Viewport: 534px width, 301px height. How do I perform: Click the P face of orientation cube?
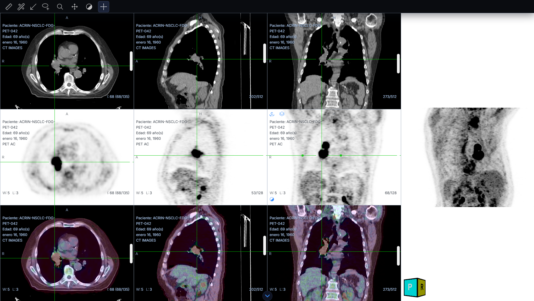tap(410, 287)
